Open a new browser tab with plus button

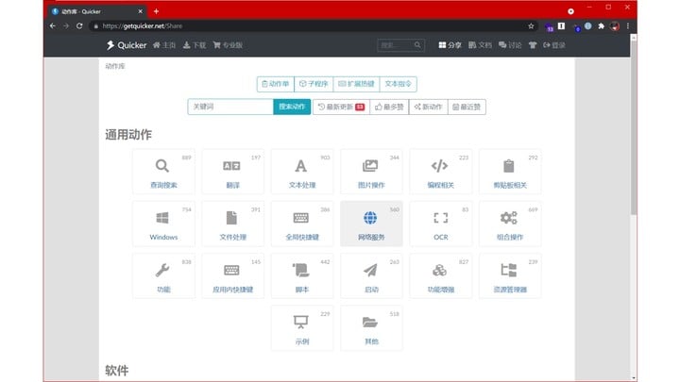(x=156, y=10)
